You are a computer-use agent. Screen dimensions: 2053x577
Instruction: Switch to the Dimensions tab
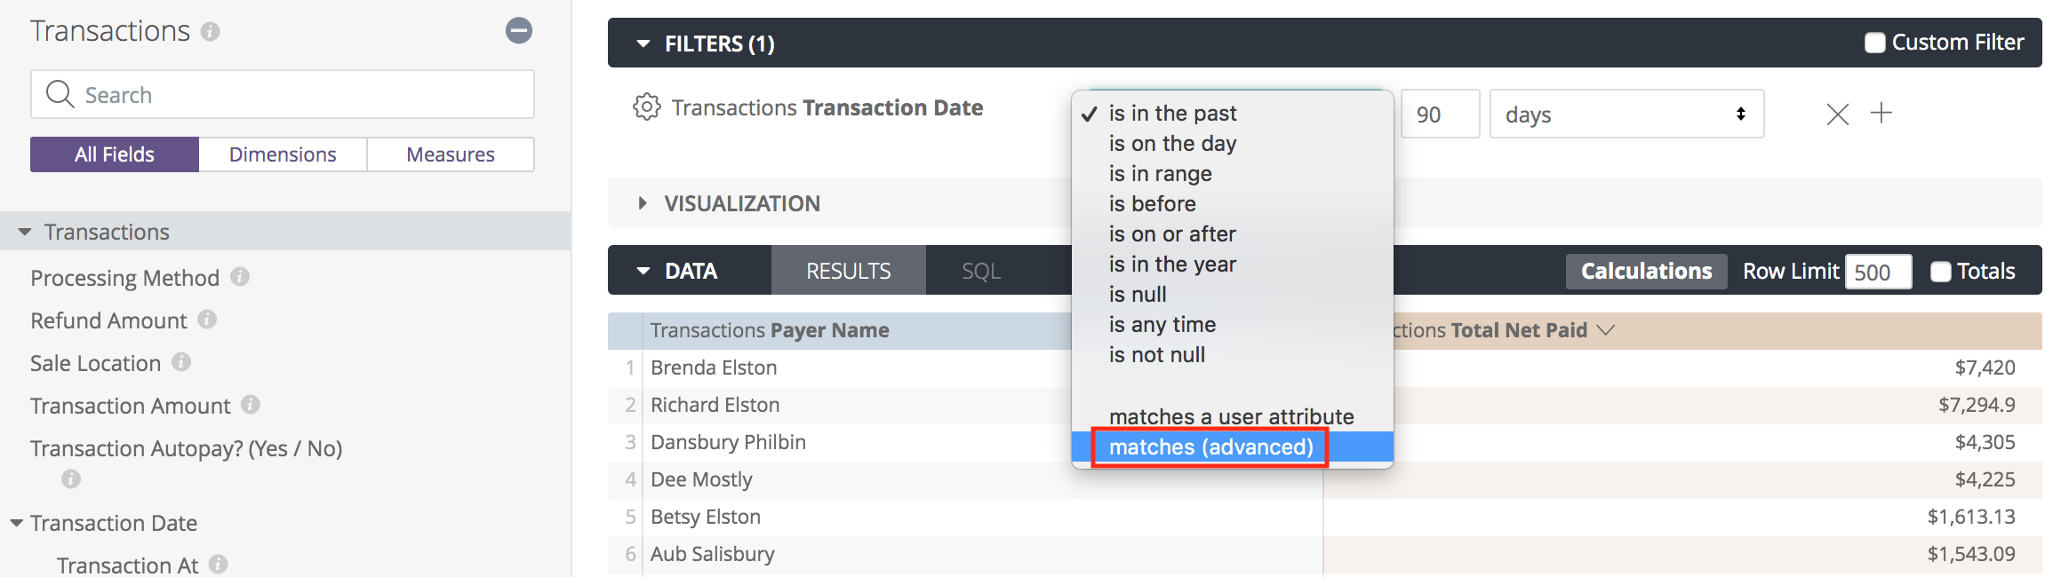coord(283,154)
